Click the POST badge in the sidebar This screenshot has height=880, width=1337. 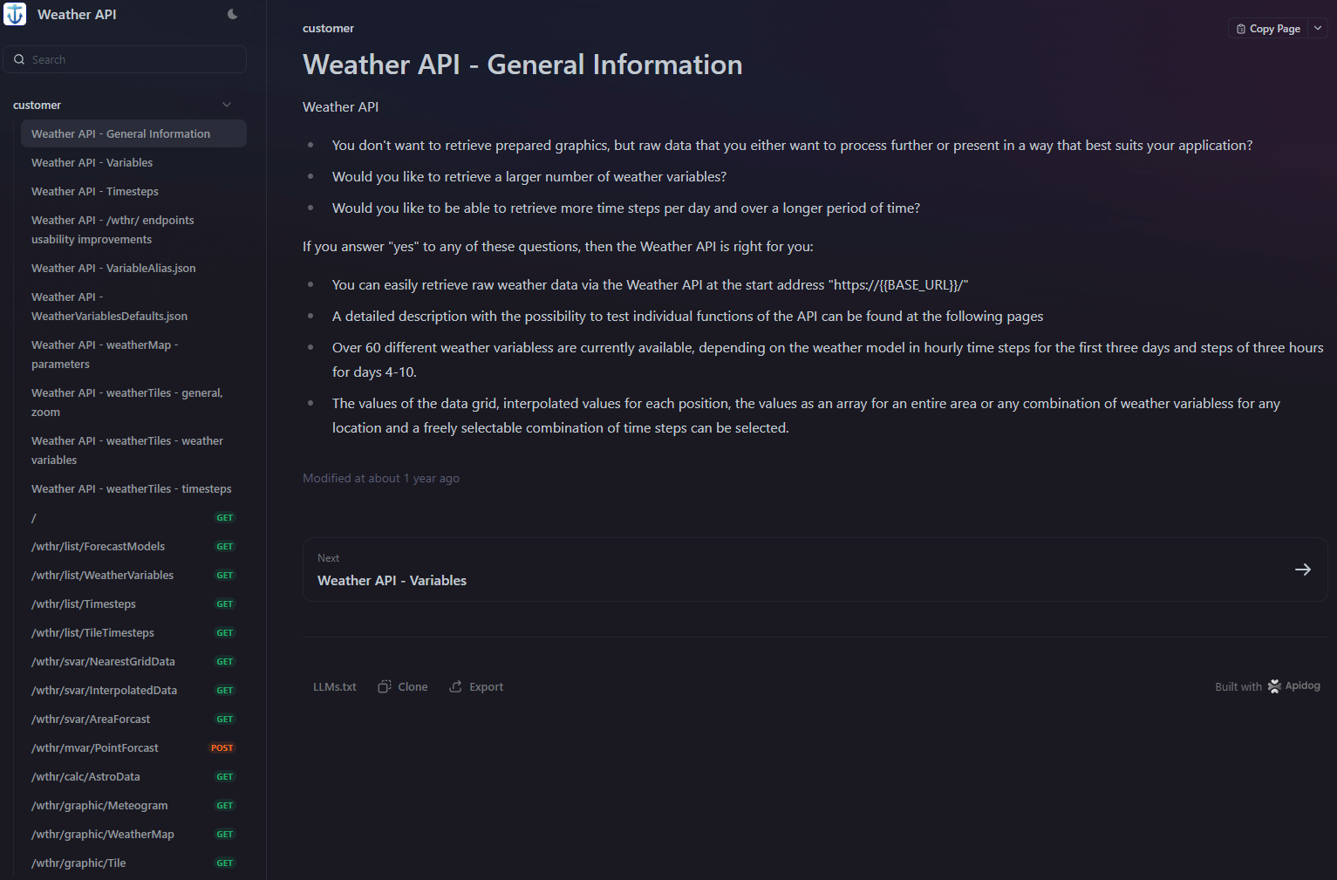(x=222, y=747)
